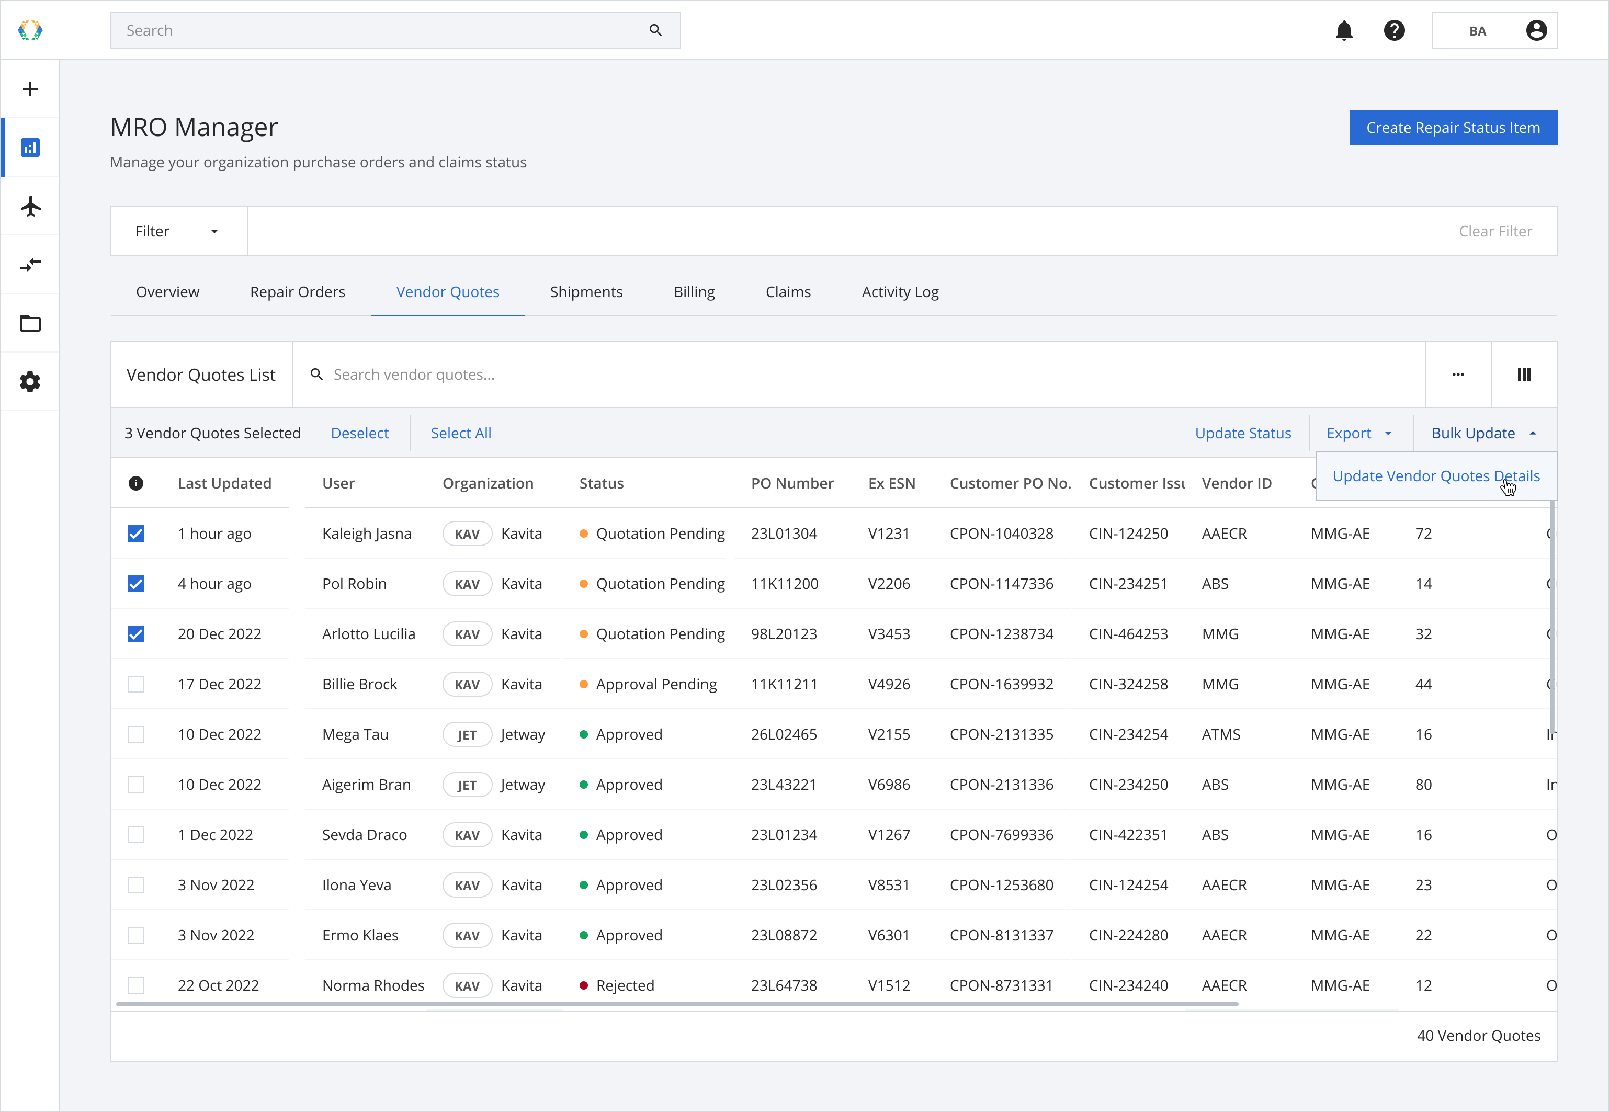Open notifications bell icon
This screenshot has height=1112, width=1609.
(x=1343, y=30)
